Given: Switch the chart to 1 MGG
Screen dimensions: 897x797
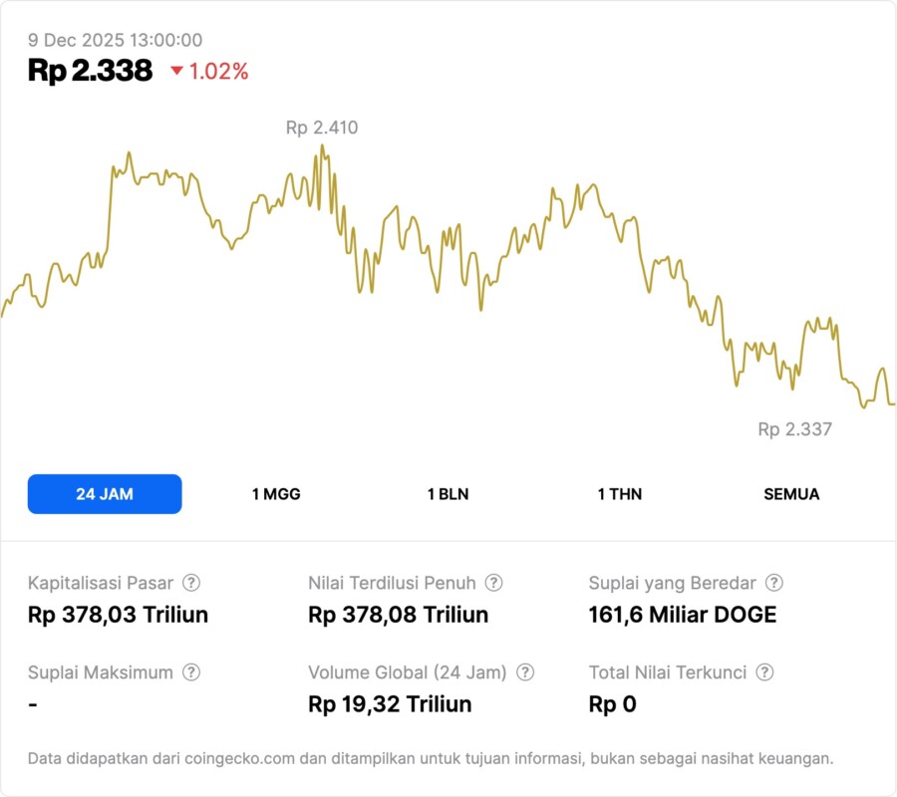Looking at the screenshot, I should (276, 494).
